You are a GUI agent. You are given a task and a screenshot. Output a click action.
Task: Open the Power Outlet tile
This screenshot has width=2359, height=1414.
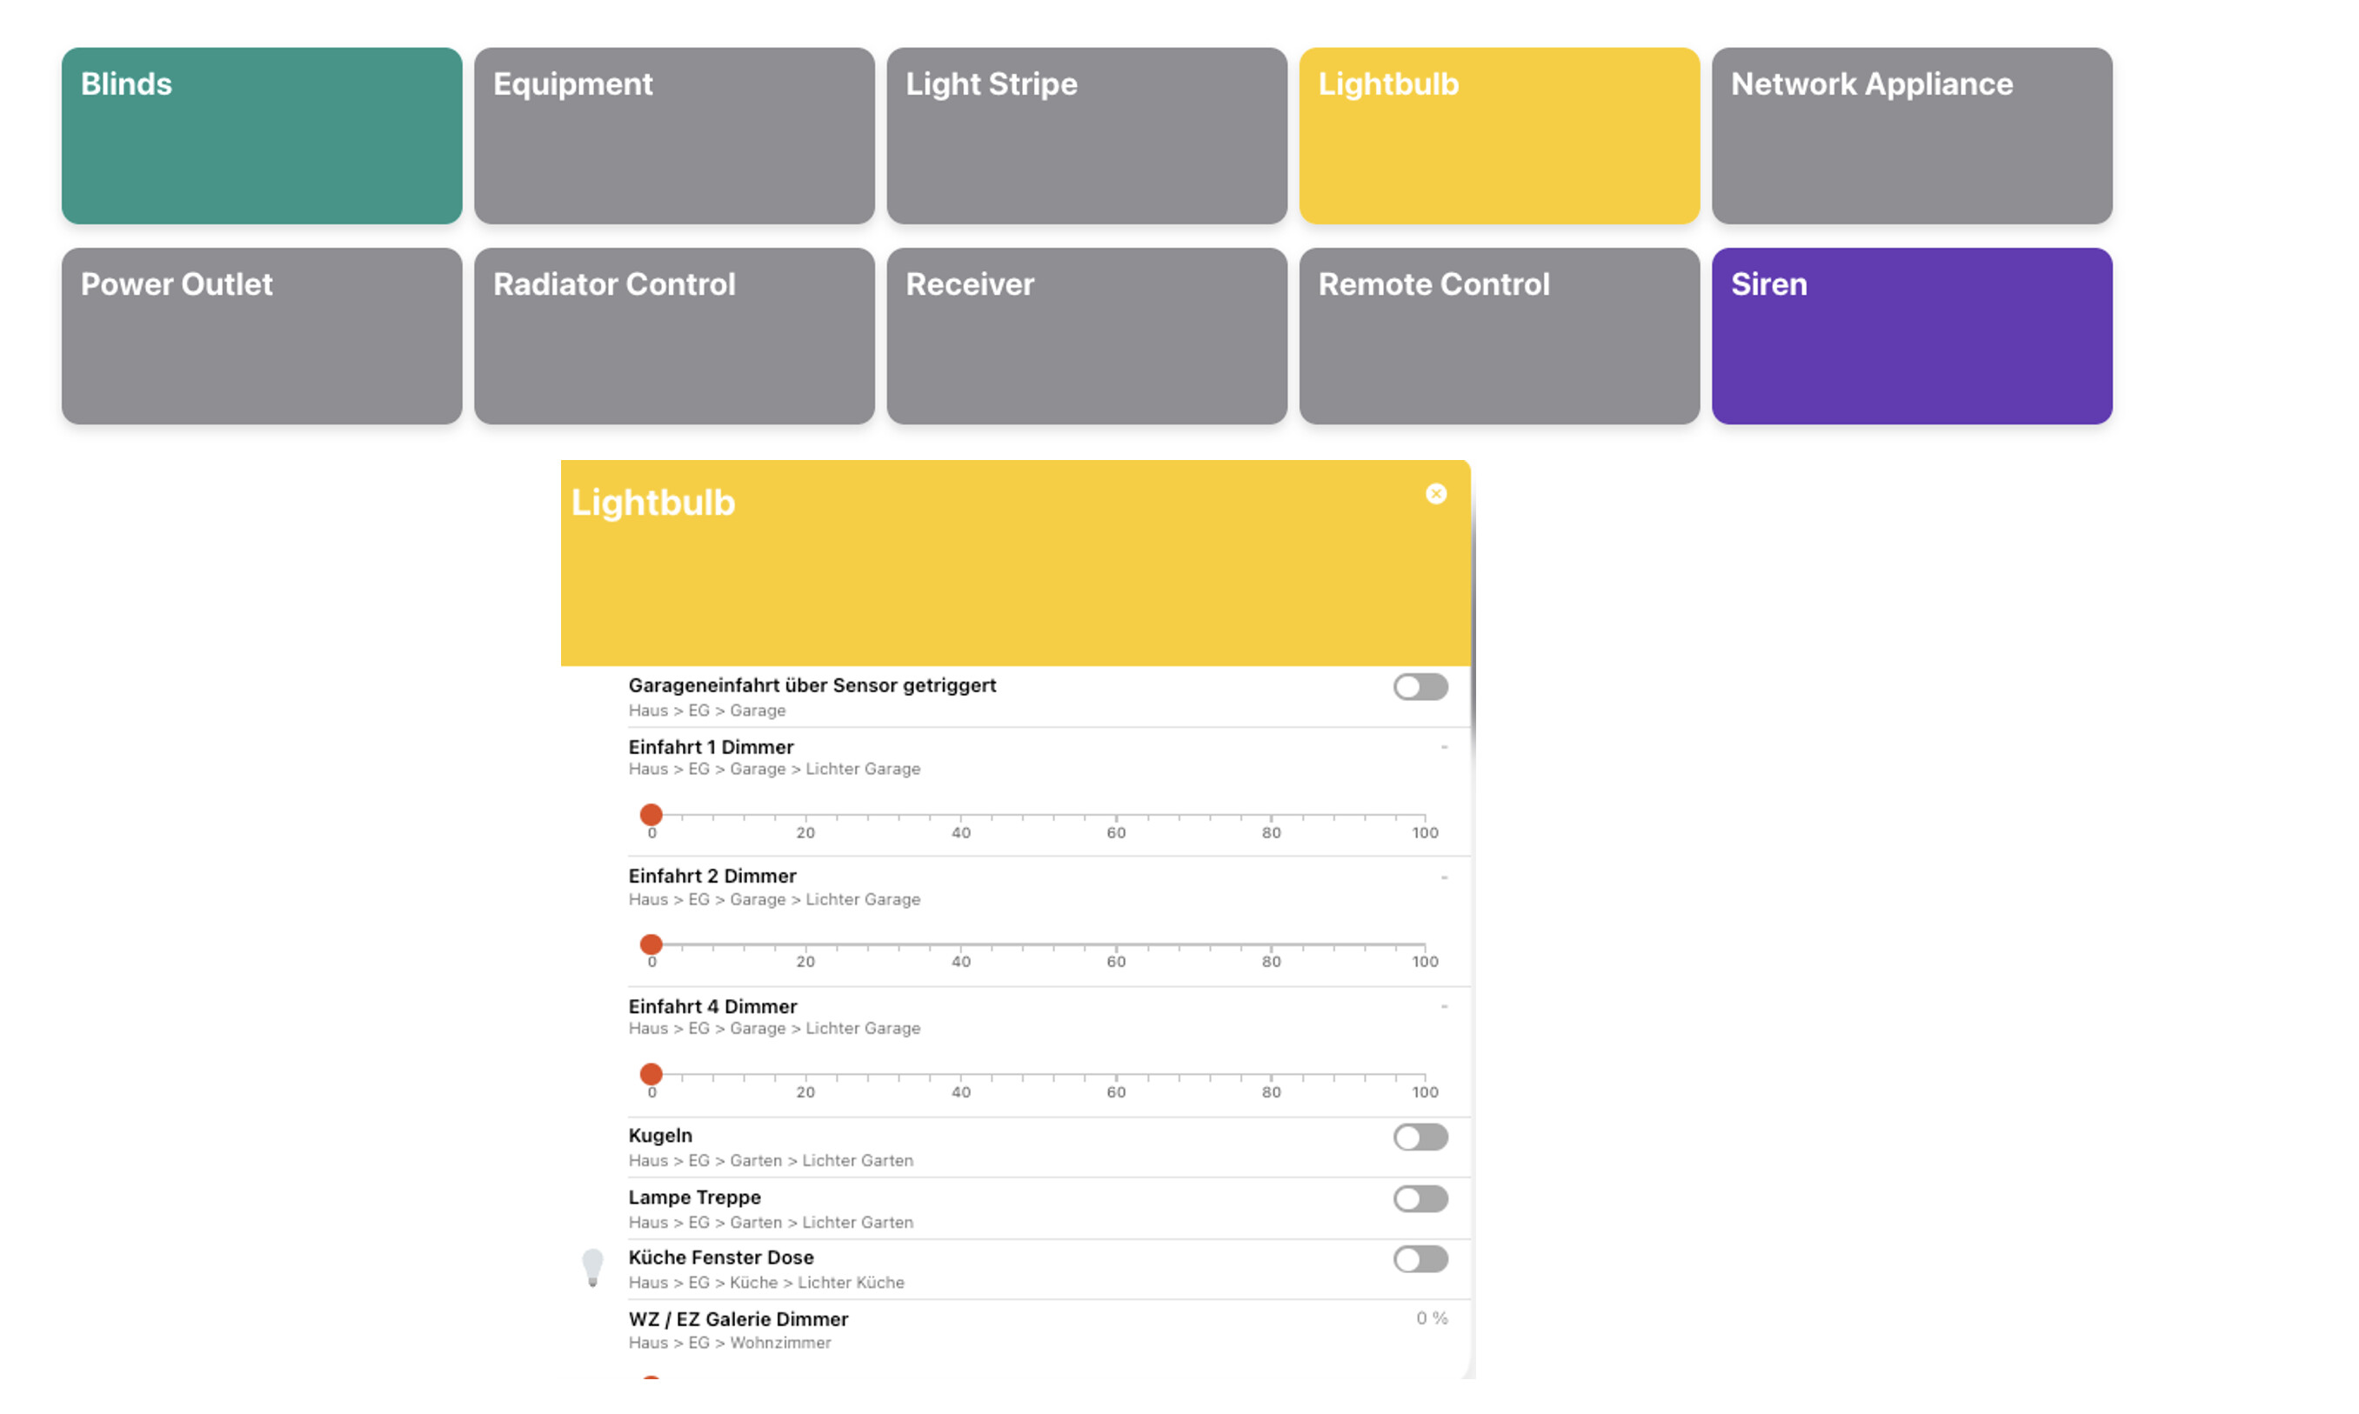point(261,336)
